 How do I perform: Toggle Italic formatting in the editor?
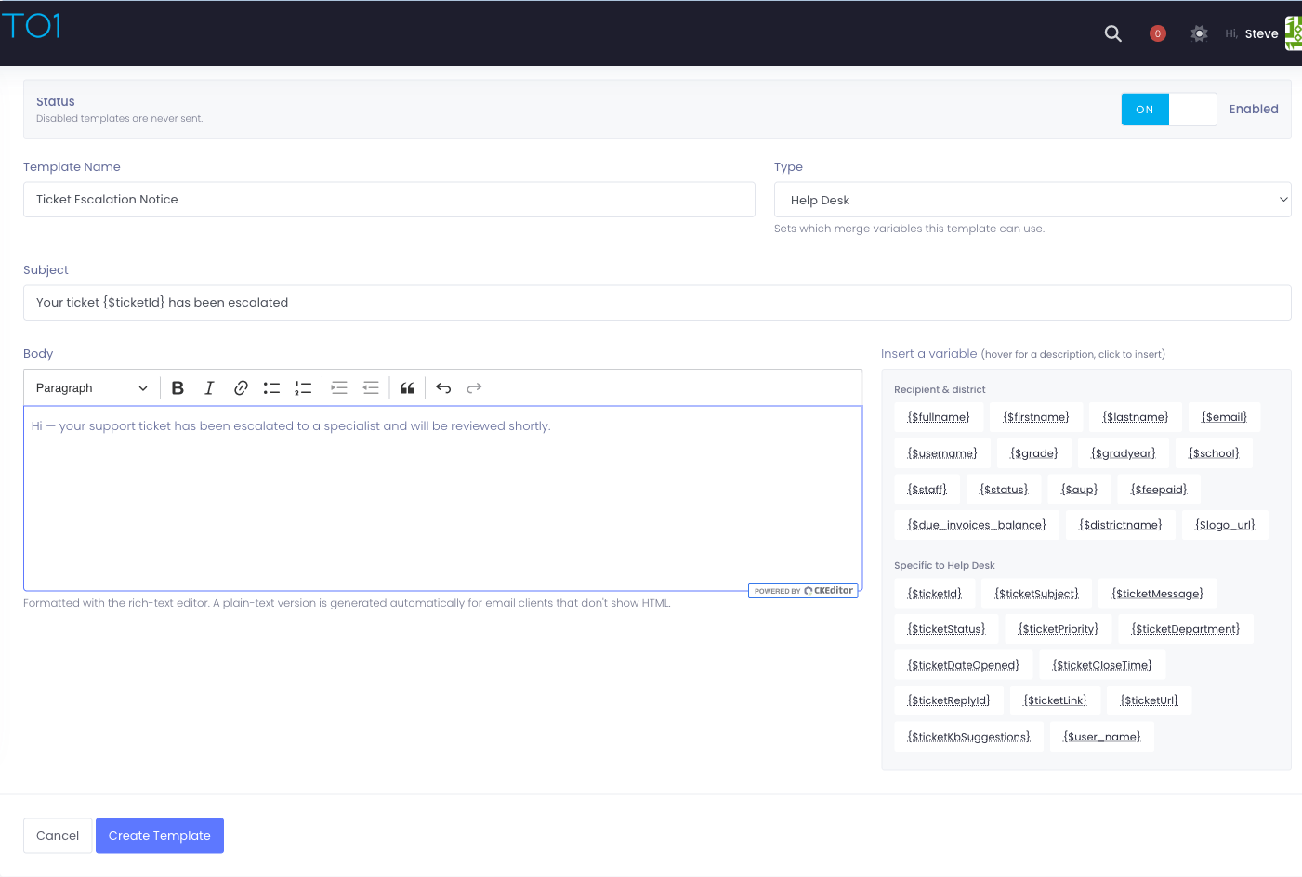point(209,388)
